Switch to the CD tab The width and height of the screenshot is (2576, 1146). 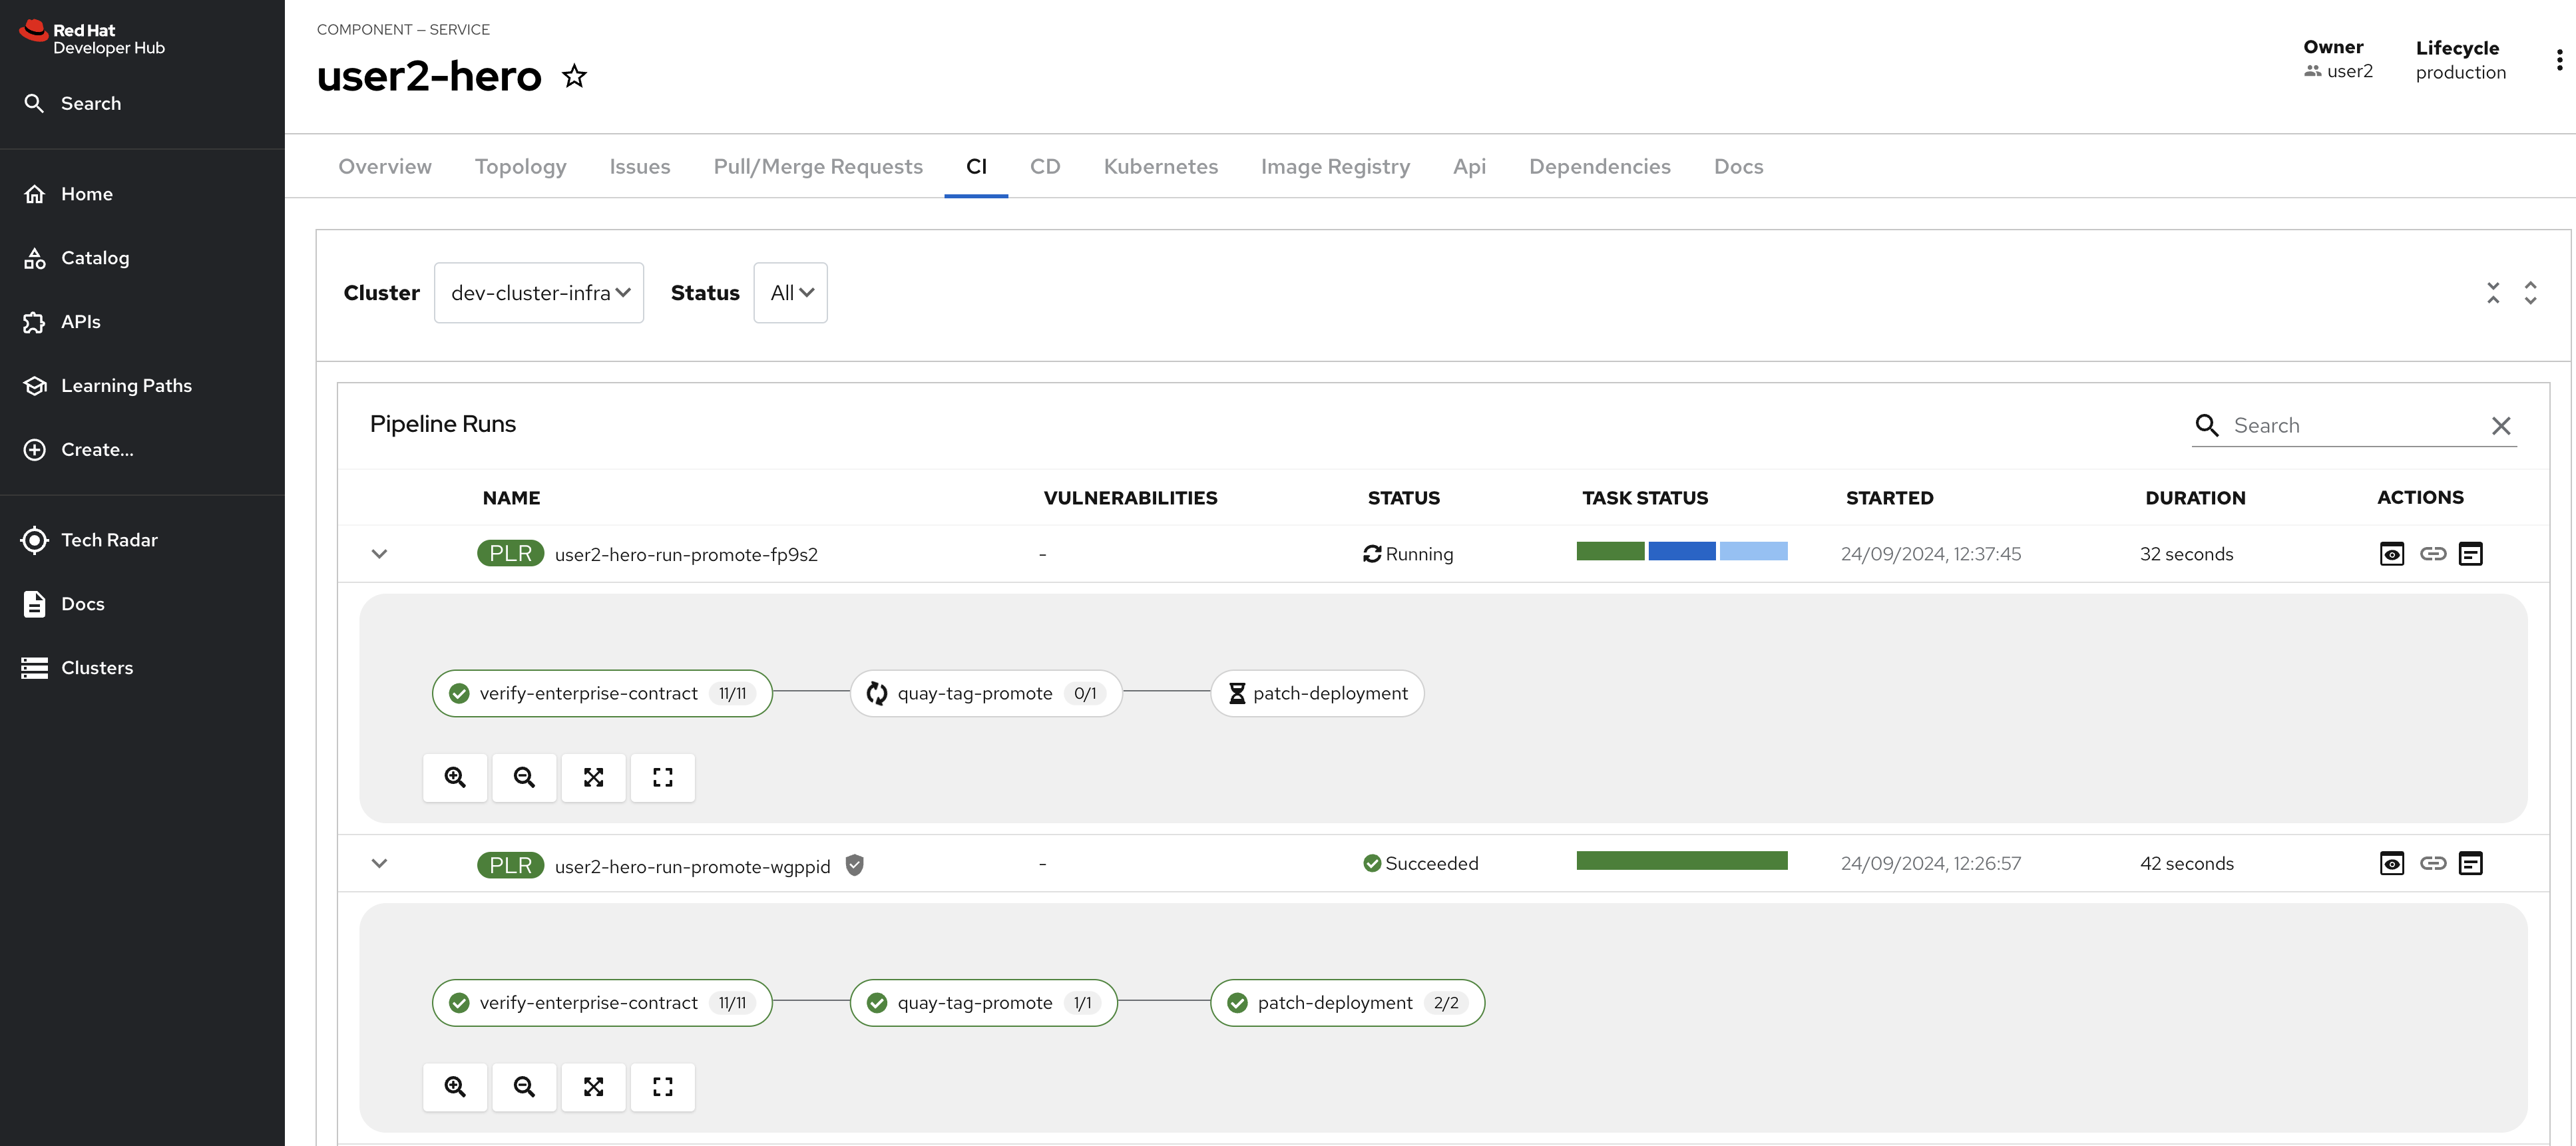1045,167
